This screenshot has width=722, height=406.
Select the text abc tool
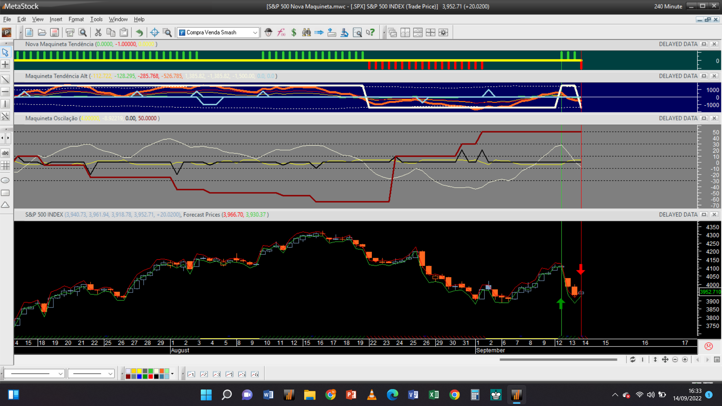tap(5, 153)
